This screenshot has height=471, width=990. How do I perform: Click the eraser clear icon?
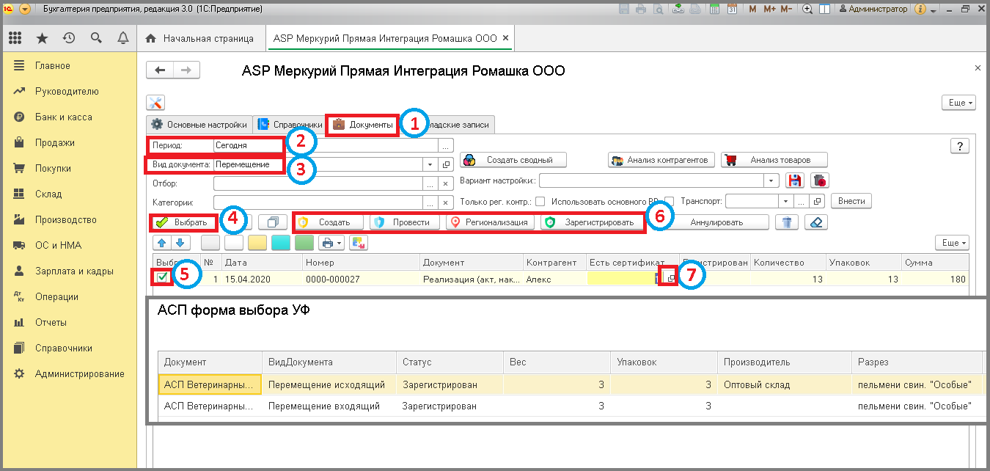(815, 222)
